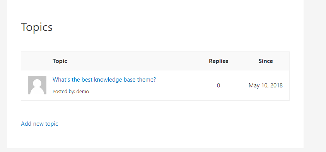
Task: Select the Since column header
Action: (x=266, y=61)
